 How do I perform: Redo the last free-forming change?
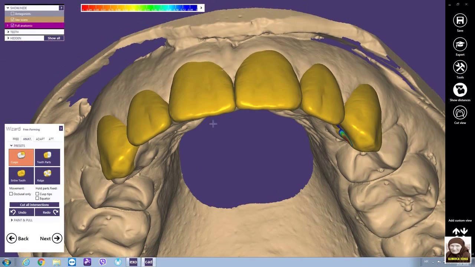pyautogui.click(x=47, y=212)
